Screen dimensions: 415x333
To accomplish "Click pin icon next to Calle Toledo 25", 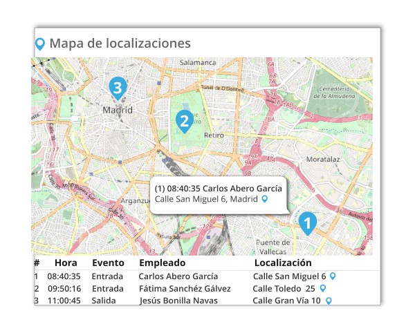I will (322, 288).
